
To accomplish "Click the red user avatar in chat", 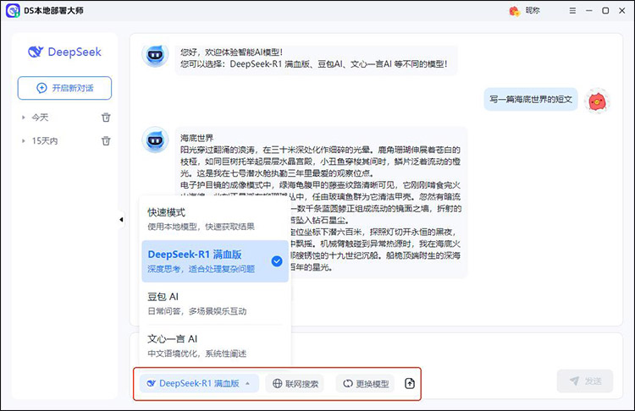I will coord(597,101).
